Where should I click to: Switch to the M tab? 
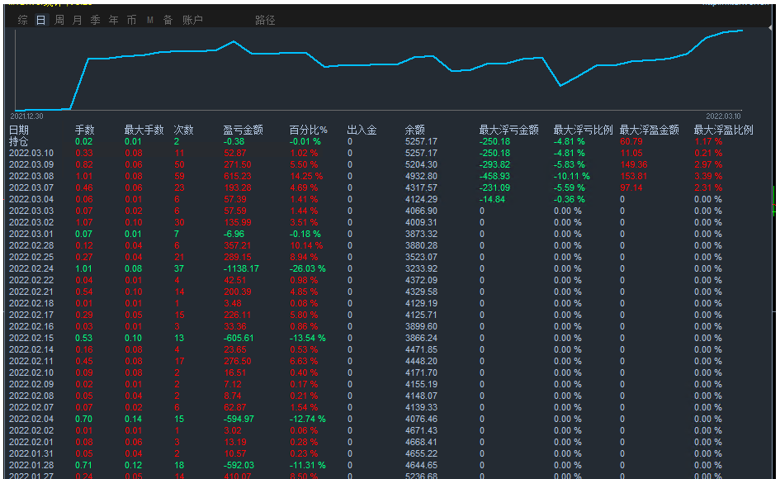[149, 20]
